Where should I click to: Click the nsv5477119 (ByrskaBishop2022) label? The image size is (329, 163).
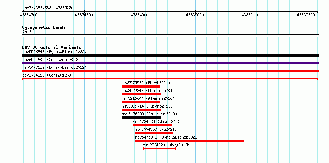click(54, 67)
